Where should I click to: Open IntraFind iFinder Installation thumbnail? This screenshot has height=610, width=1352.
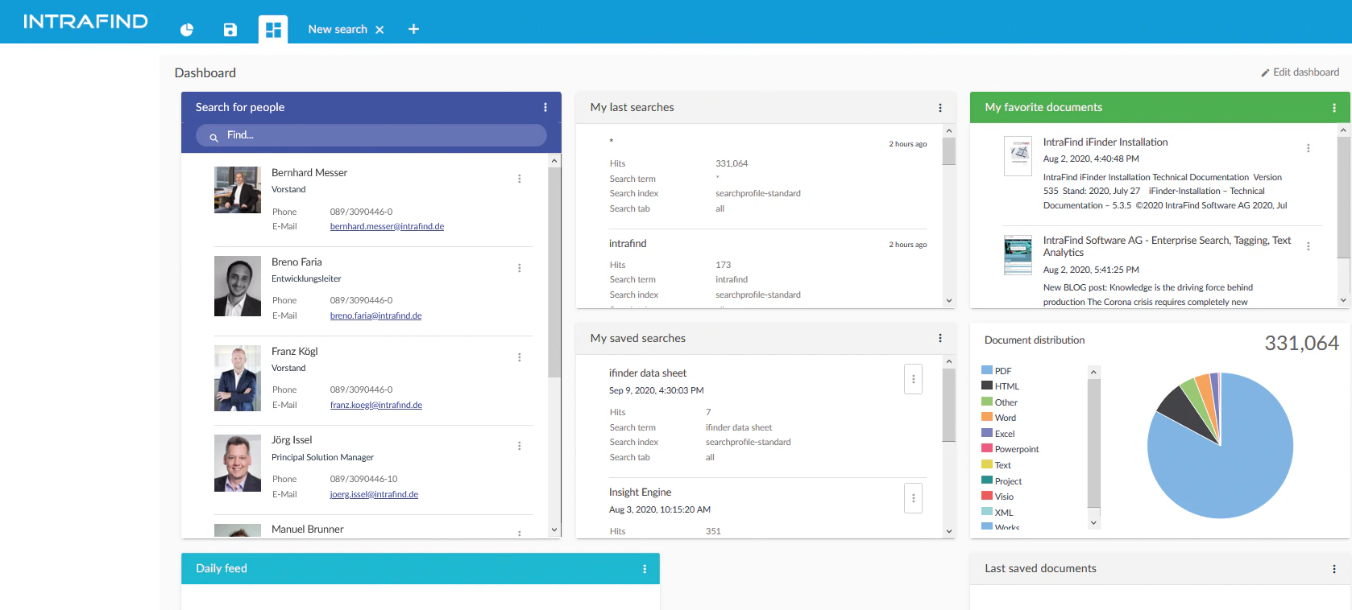(1018, 156)
